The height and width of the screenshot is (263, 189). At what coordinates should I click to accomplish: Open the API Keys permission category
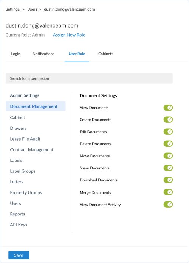(19, 225)
